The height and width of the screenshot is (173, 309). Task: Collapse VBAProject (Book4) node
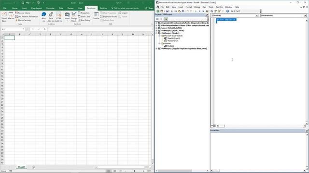pos(156,33)
